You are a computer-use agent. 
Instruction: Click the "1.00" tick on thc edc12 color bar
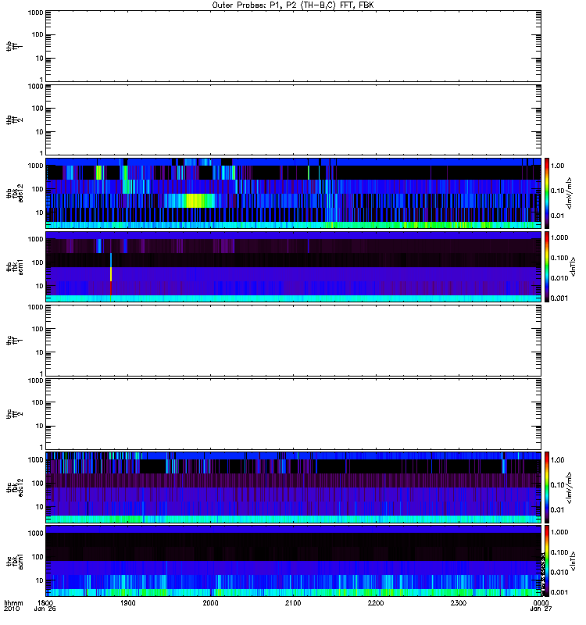tap(557, 460)
